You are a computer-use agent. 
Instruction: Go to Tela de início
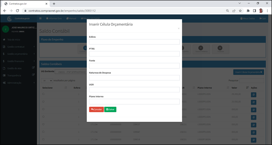pyautogui.click(x=14, y=39)
